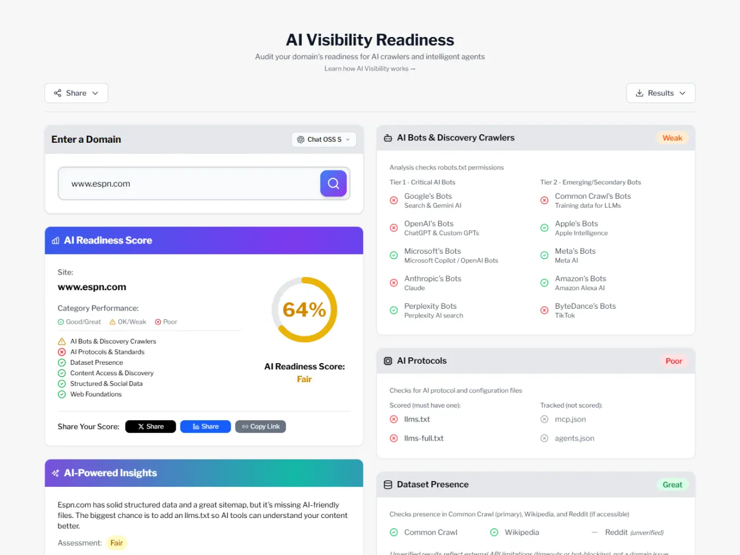Click the Poor legend item under Category Performance
740x555 pixels.
coord(166,322)
